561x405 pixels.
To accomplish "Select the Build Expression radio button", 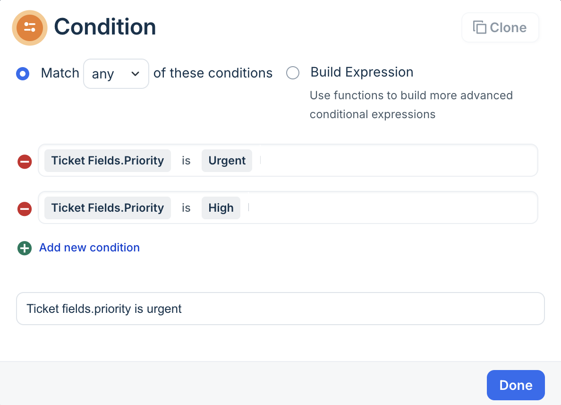I will [293, 73].
